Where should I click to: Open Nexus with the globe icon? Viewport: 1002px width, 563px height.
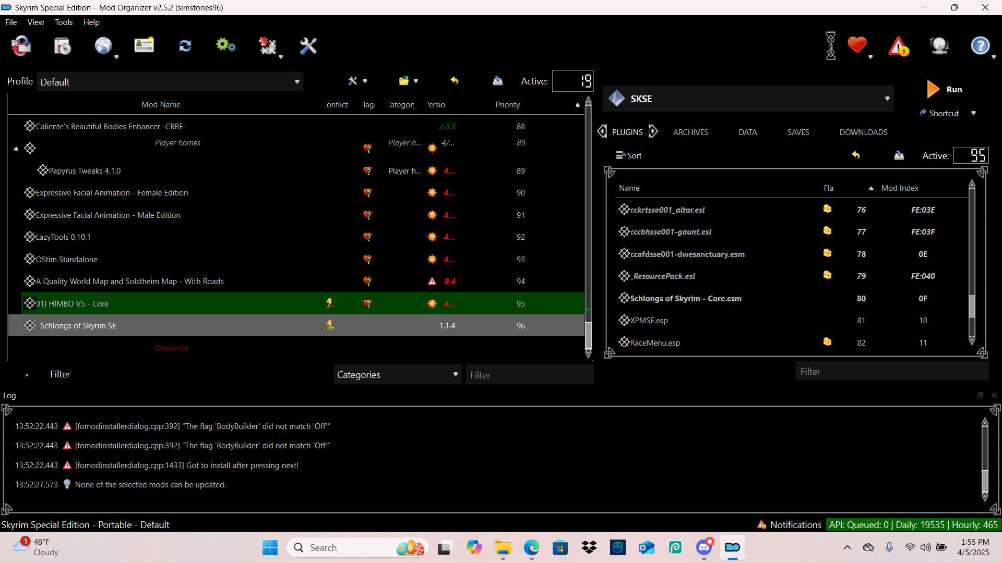coord(103,46)
